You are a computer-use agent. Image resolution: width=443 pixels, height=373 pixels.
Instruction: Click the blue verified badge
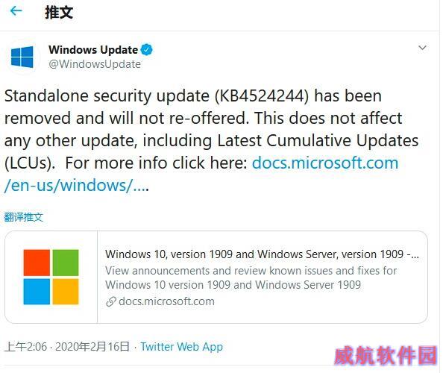[x=146, y=50]
